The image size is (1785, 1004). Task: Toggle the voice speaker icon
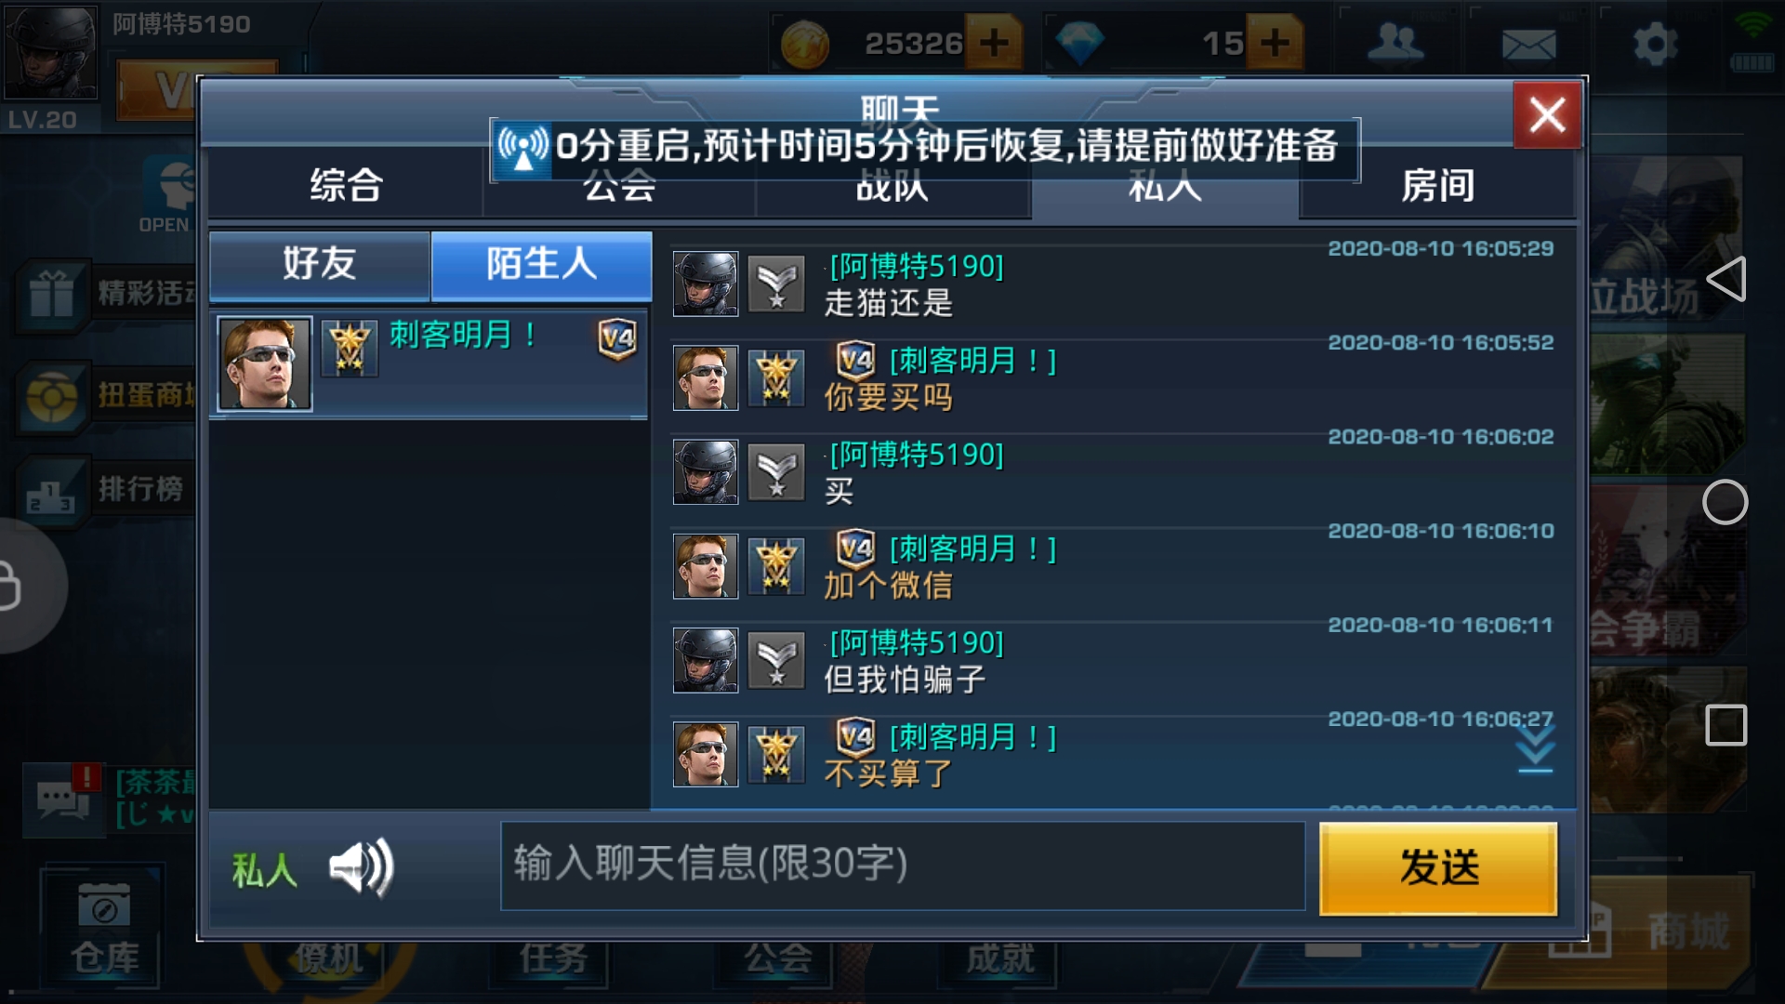(x=363, y=868)
